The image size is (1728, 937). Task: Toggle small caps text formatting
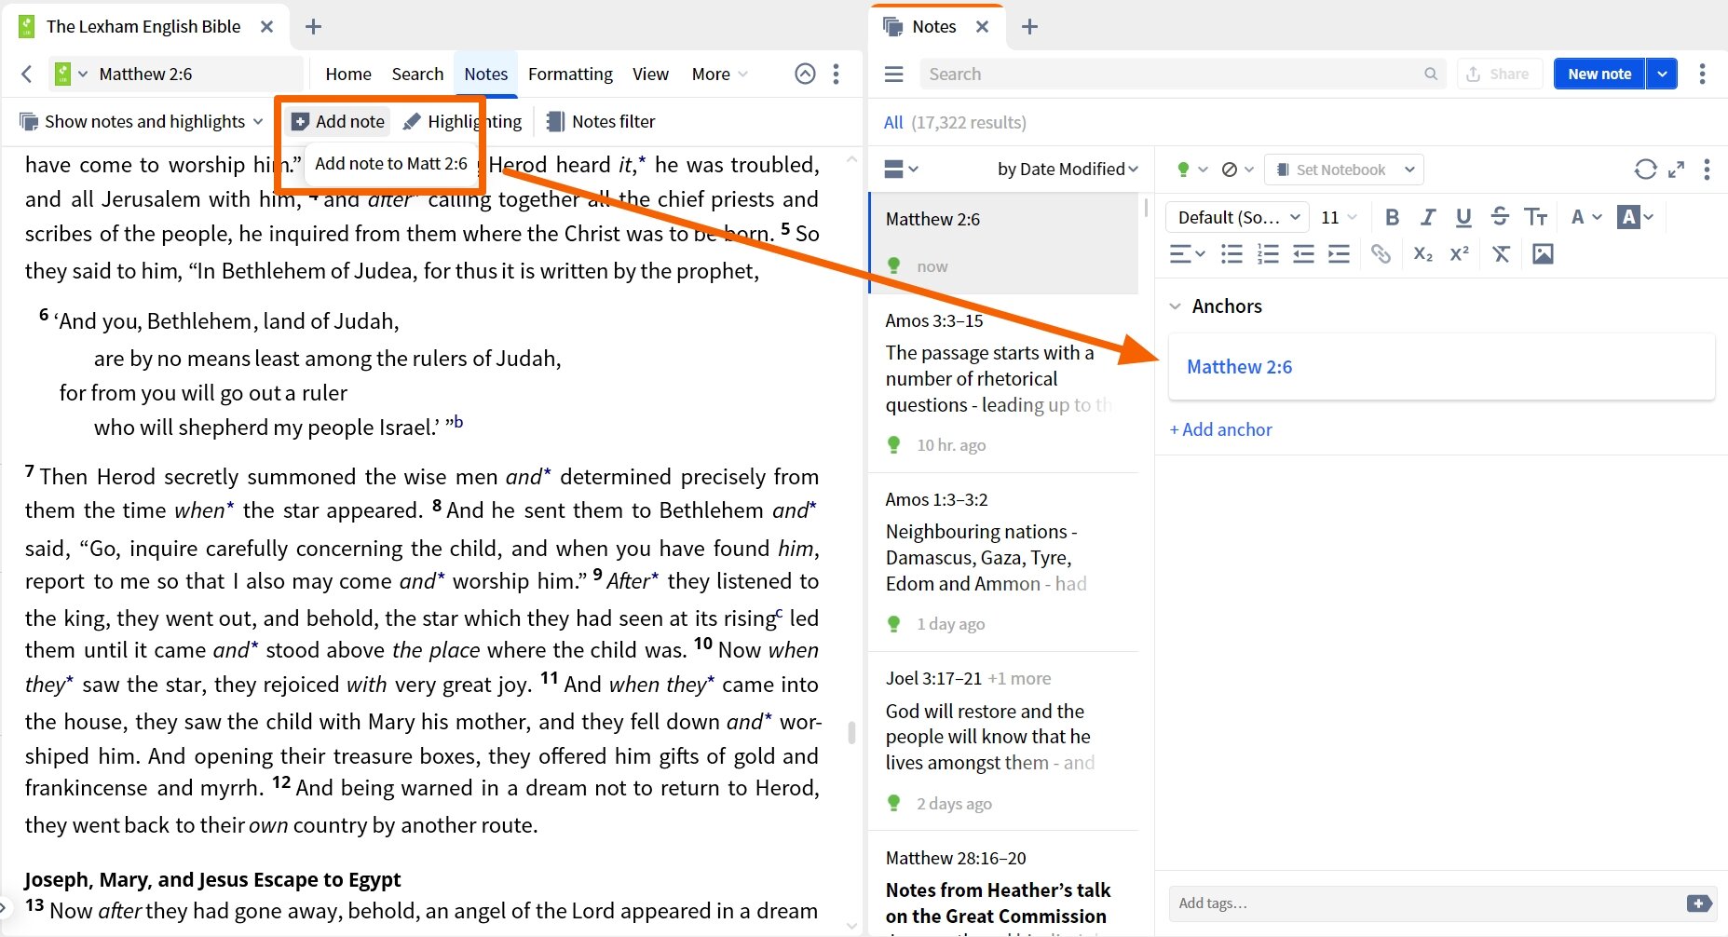click(x=1535, y=217)
